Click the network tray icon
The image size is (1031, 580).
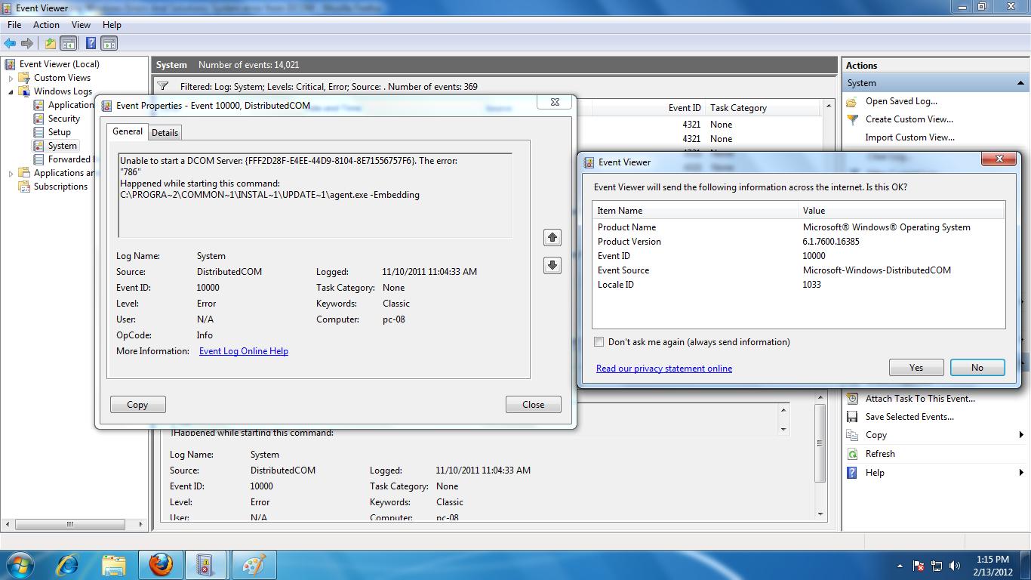[937, 566]
